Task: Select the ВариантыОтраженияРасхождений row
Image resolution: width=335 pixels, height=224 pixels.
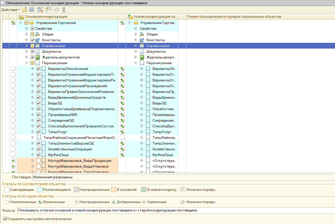Action: [77, 86]
